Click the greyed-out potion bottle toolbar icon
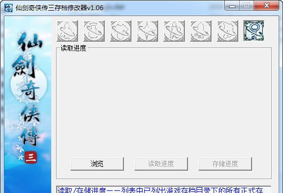This screenshot has height=193, width=283. (x=94, y=31)
